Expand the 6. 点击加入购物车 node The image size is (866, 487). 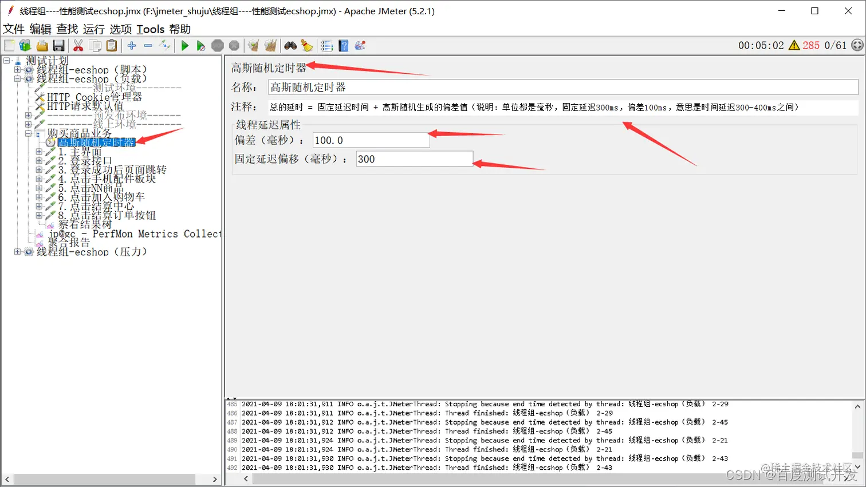point(39,197)
